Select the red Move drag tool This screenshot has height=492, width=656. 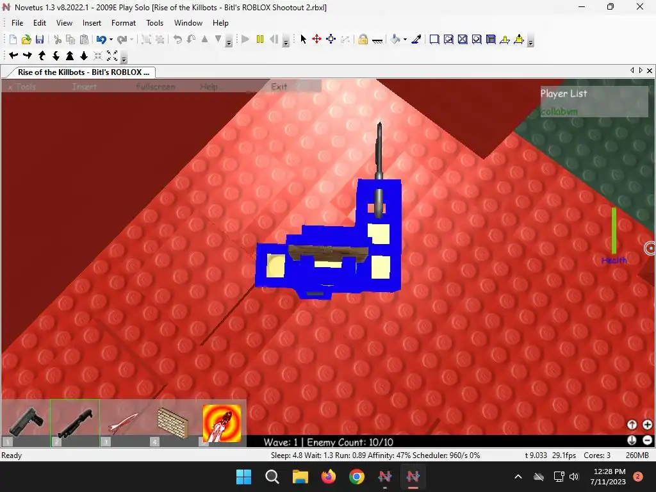pos(316,39)
